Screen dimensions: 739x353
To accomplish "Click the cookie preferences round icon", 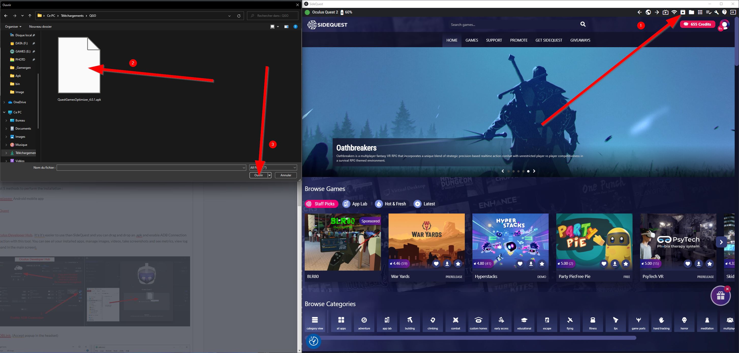I will [313, 341].
